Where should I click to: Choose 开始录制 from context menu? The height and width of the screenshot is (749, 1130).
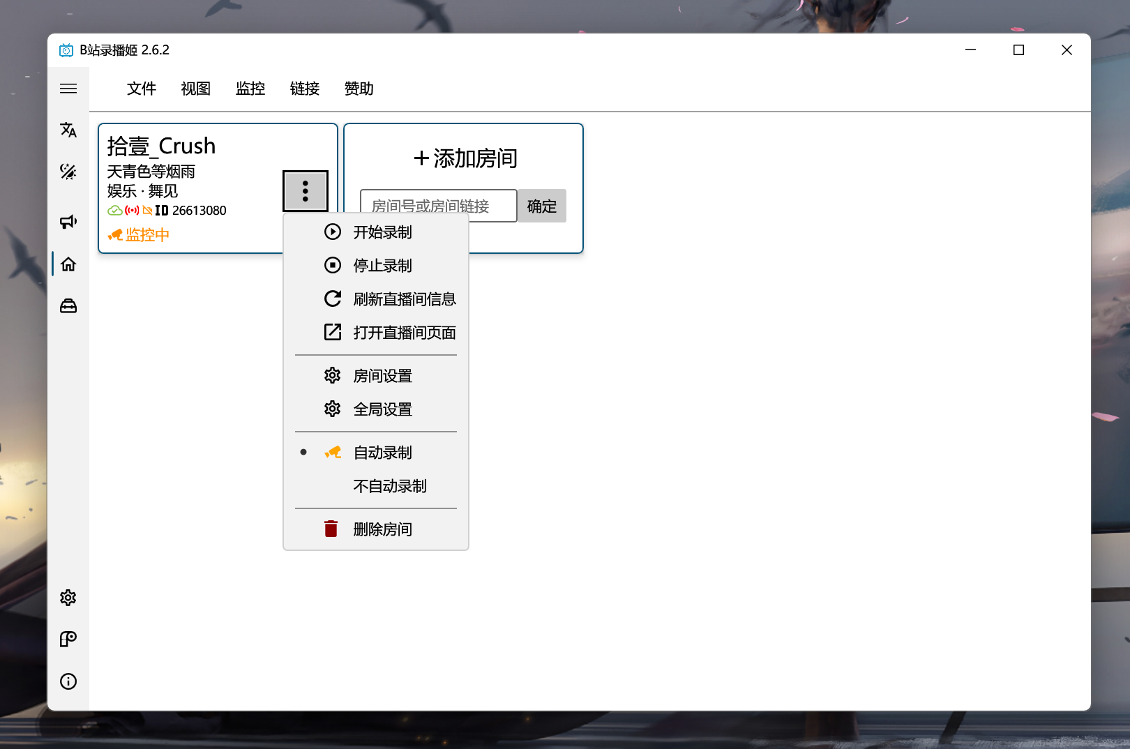click(376, 232)
